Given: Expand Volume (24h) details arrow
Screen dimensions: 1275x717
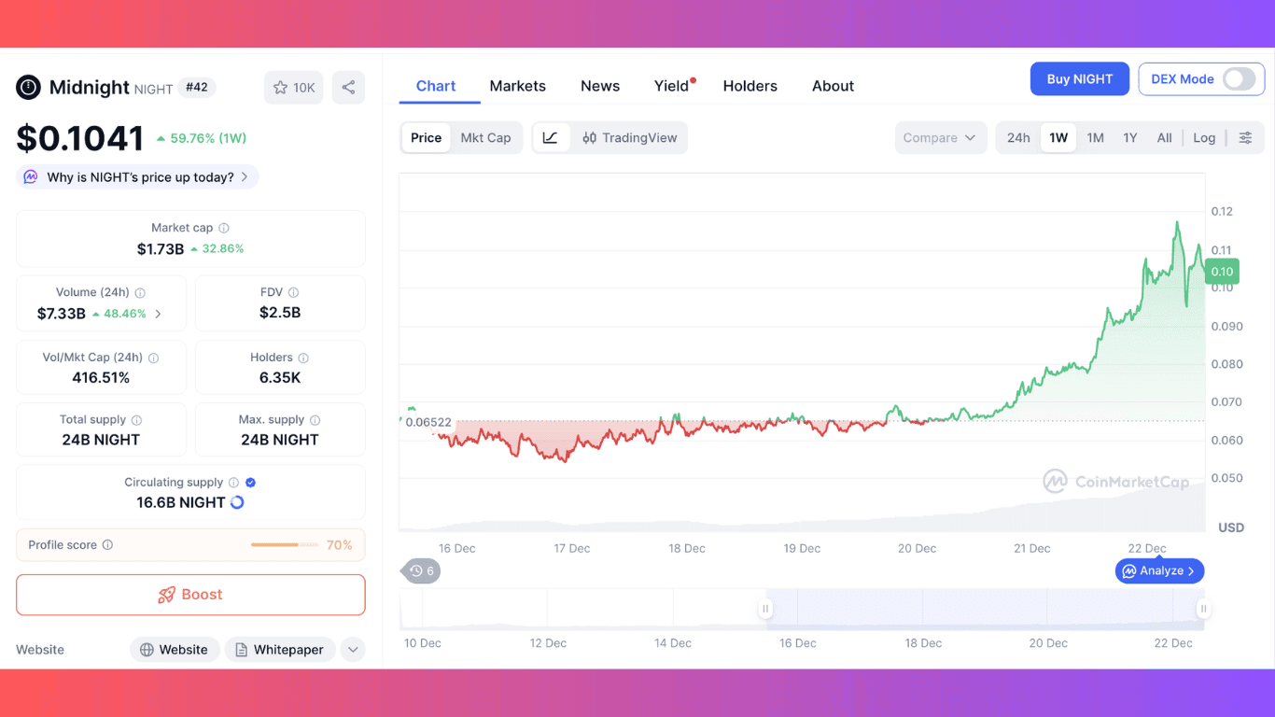Looking at the screenshot, I should coord(158,314).
